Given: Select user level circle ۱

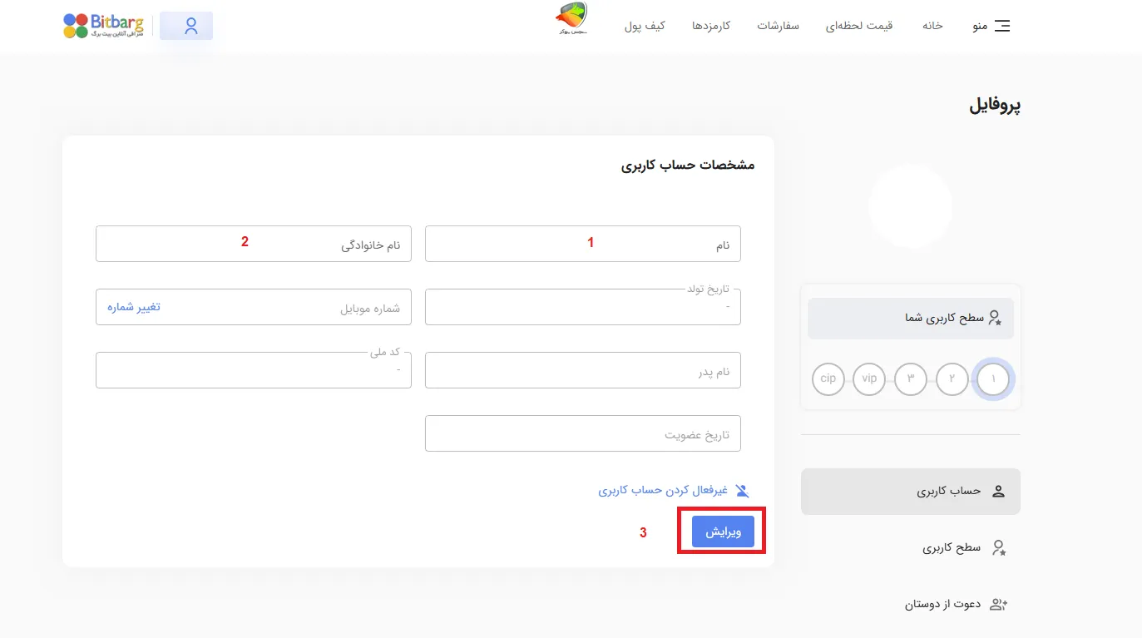Looking at the screenshot, I should click(993, 378).
